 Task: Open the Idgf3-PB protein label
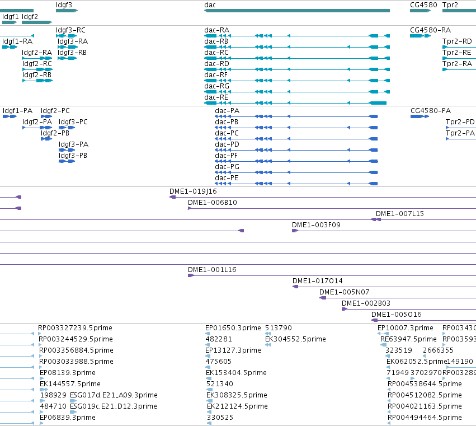tap(73, 156)
